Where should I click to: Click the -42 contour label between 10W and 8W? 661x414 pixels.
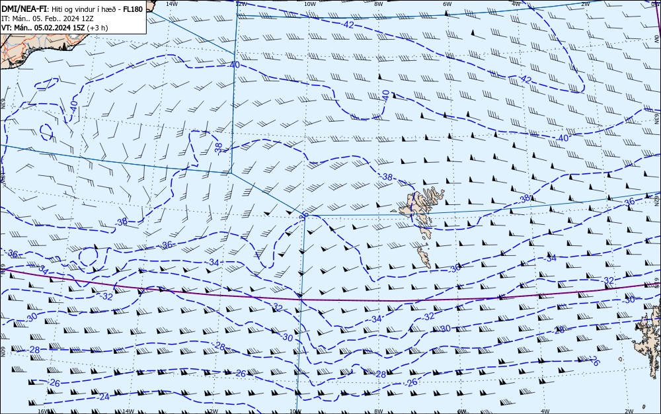coord(348,24)
